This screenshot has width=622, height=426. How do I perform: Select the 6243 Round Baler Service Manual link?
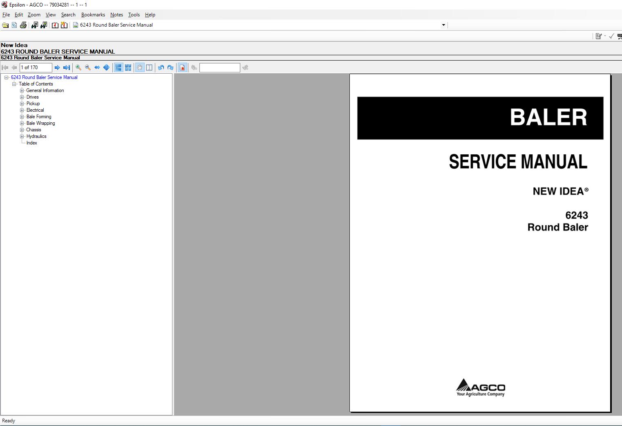tap(44, 77)
